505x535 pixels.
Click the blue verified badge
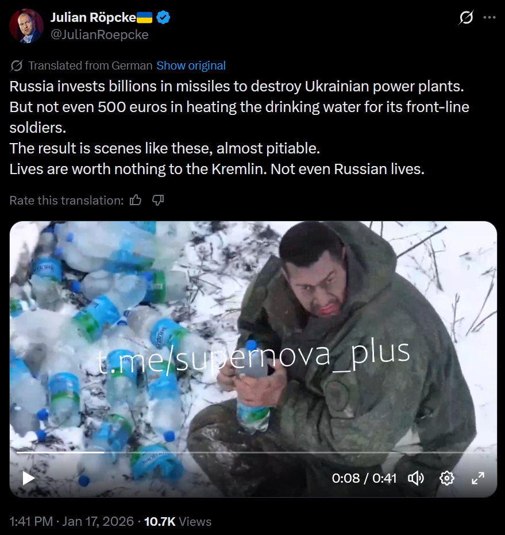[x=163, y=17]
